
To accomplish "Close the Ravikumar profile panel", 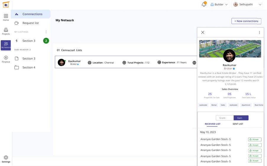I will pos(203,32).
